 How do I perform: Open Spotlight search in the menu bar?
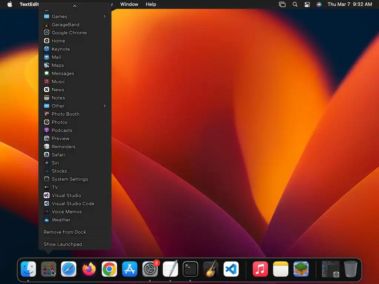(295, 4)
